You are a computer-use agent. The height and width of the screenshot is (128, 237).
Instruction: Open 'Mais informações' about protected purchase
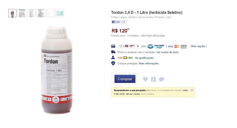(149, 63)
